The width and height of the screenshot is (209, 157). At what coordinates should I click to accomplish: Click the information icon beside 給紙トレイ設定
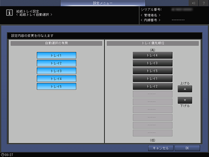tap(9, 13)
